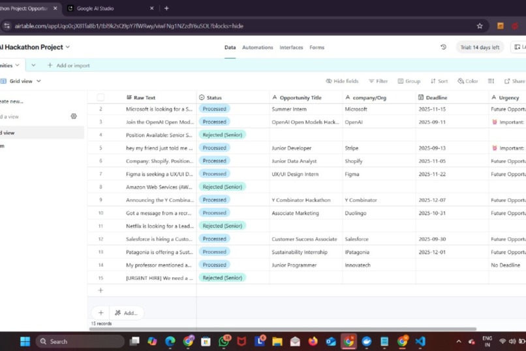Bookmark page with star icon
This screenshot has height=351, width=526.
480,26
